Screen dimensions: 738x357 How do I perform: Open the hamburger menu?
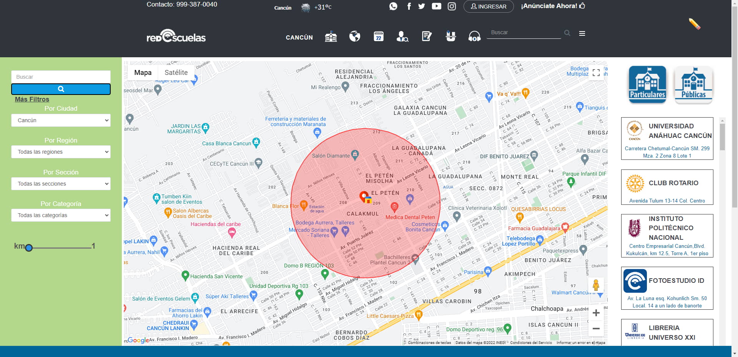pos(582,33)
